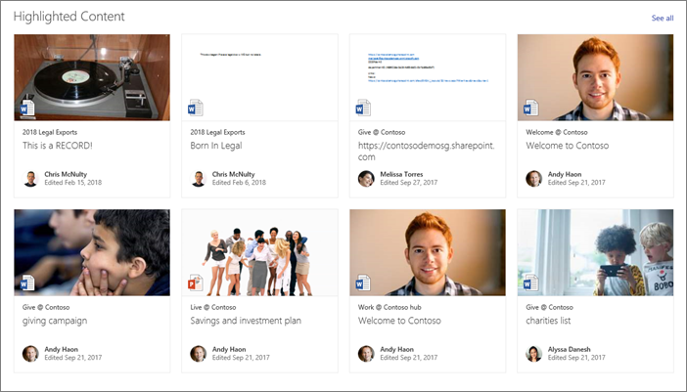Click the Word icon on charities list card
The width and height of the screenshot is (687, 392).
point(531,283)
